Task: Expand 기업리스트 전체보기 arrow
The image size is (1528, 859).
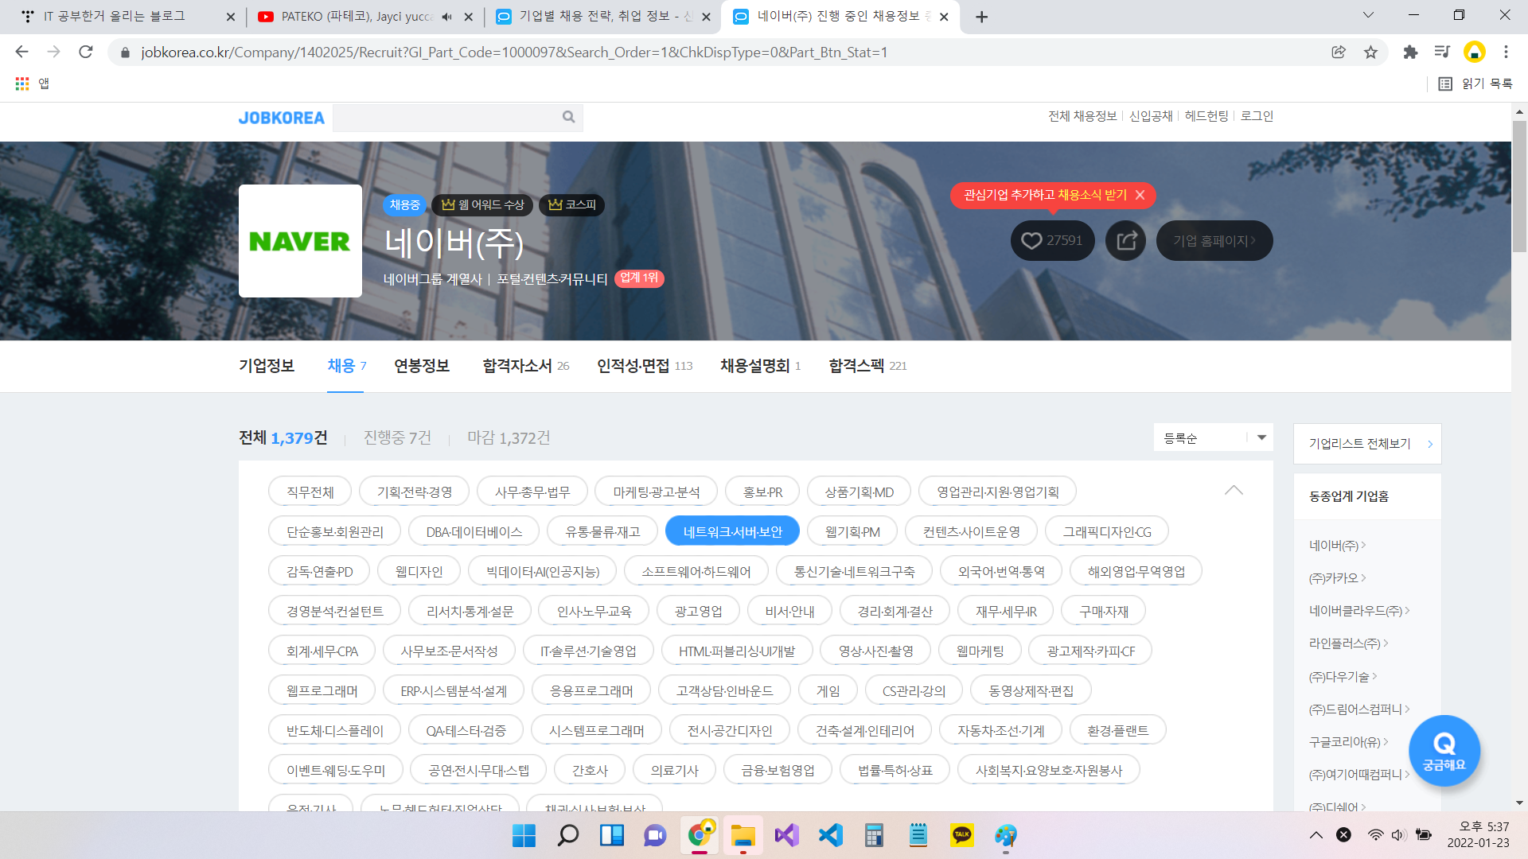Action: pos(1429,444)
